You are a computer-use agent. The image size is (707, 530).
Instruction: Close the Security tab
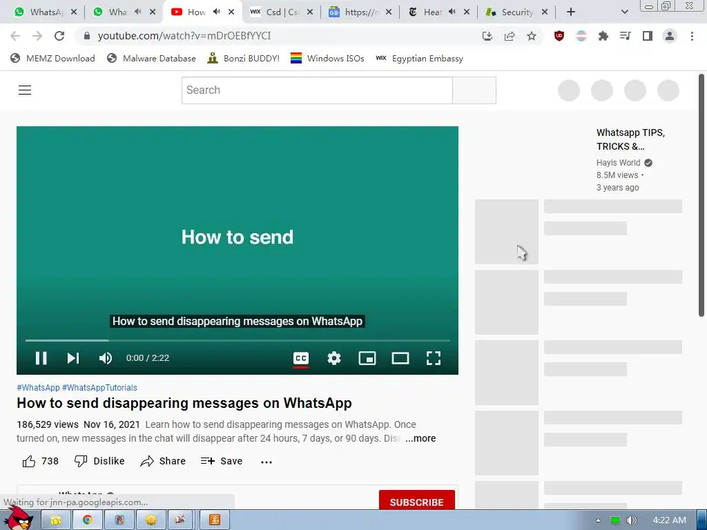pyautogui.click(x=545, y=12)
